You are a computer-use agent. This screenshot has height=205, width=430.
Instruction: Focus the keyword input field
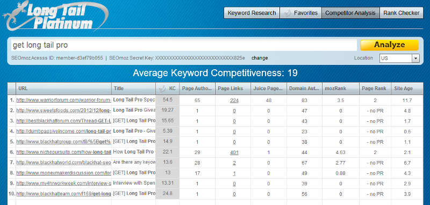click(184, 45)
